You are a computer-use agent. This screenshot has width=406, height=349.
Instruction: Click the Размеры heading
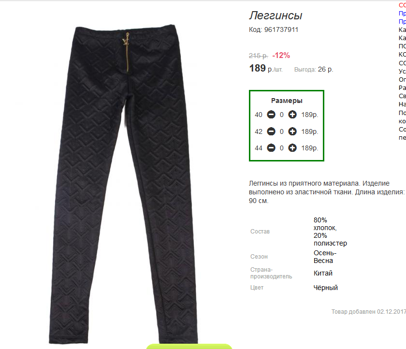287,101
